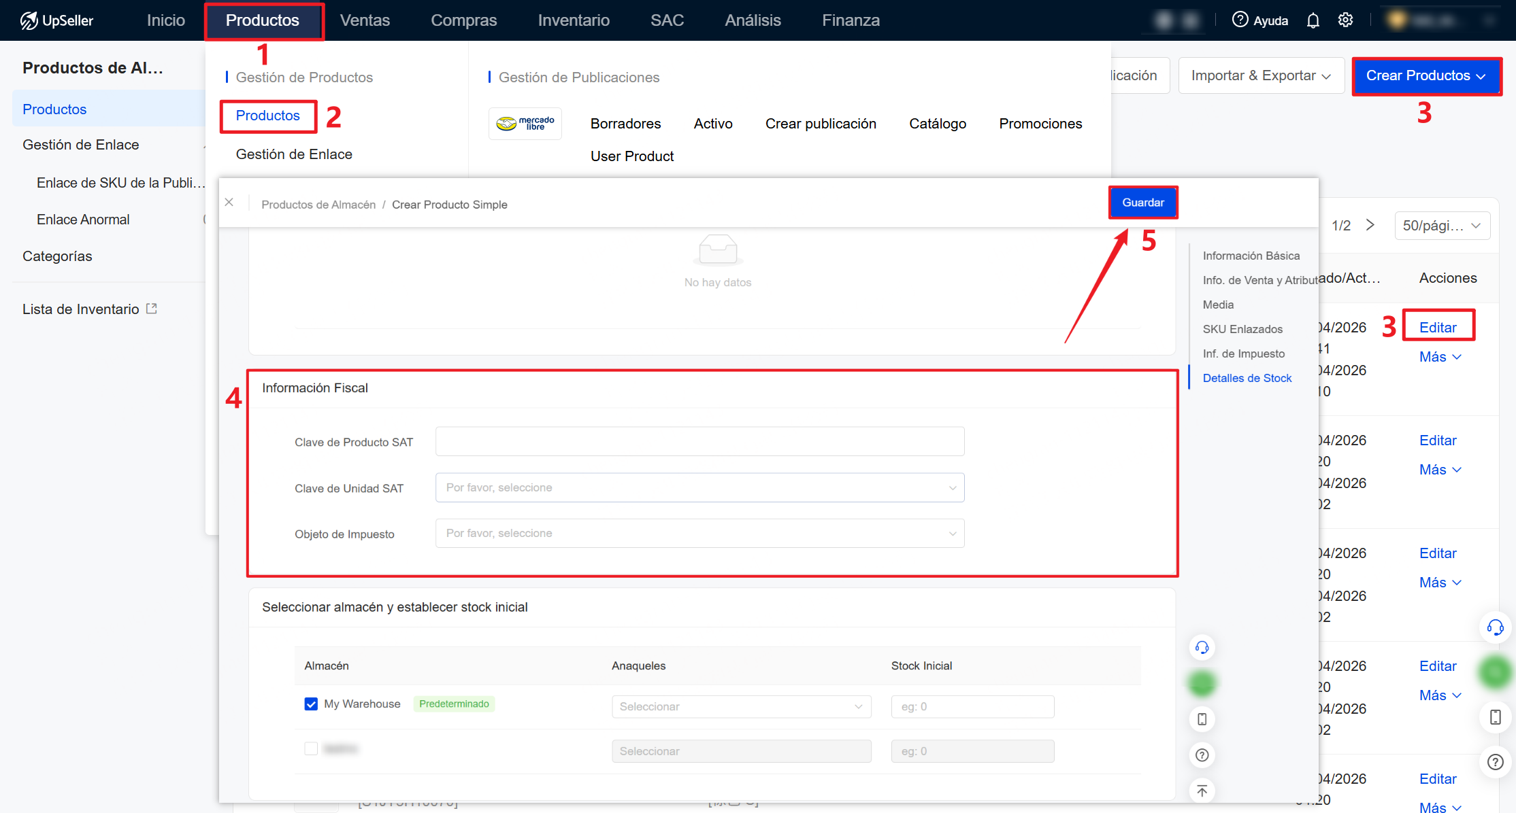This screenshot has width=1516, height=813.
Task: Open the floating headset support icon
Action: (1202, 647)
